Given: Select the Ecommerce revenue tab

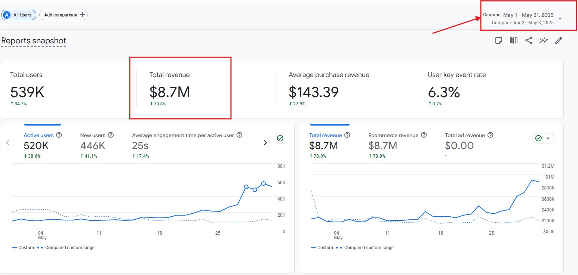Looking at the screenshot, I should pos(394,135).
